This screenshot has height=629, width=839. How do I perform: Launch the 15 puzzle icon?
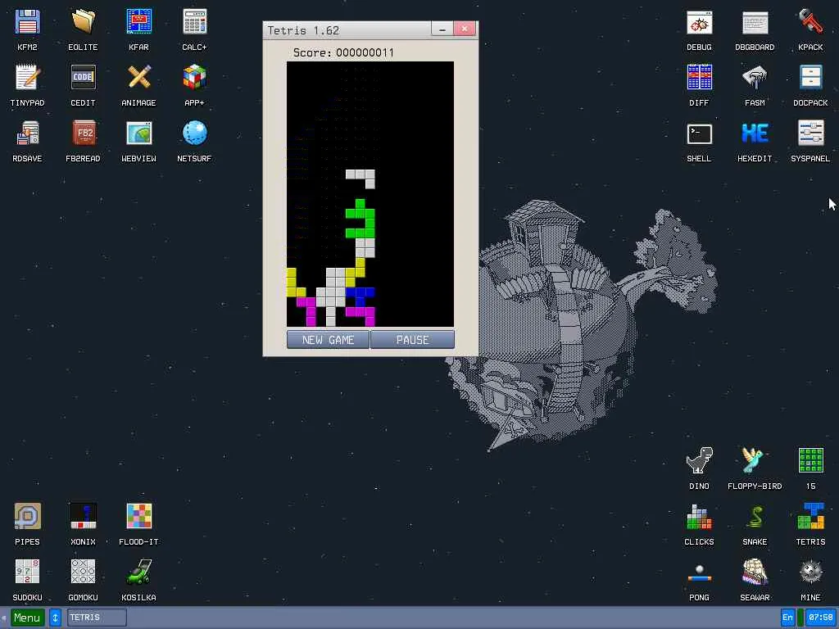(x=810, y=461)
